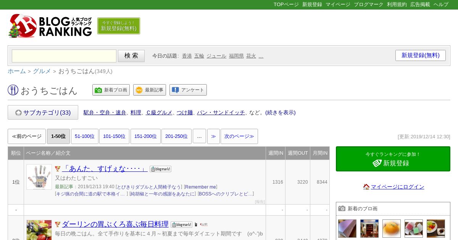Go to the グルメ breadcrumb link
The height and width of the screenshot is (240, 458).
pos(42,71)
